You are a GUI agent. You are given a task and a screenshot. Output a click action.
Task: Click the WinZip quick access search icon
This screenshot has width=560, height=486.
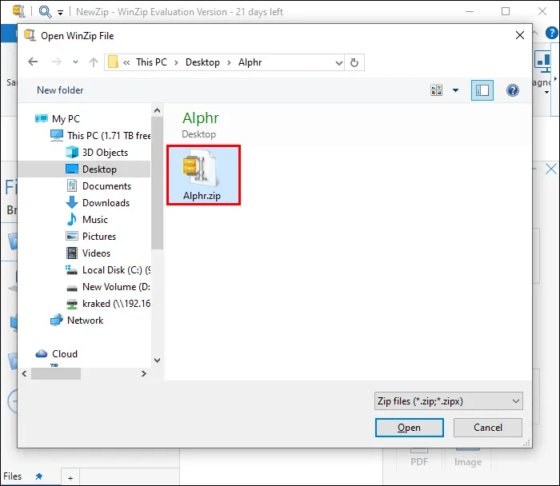(x=45, y=12)
